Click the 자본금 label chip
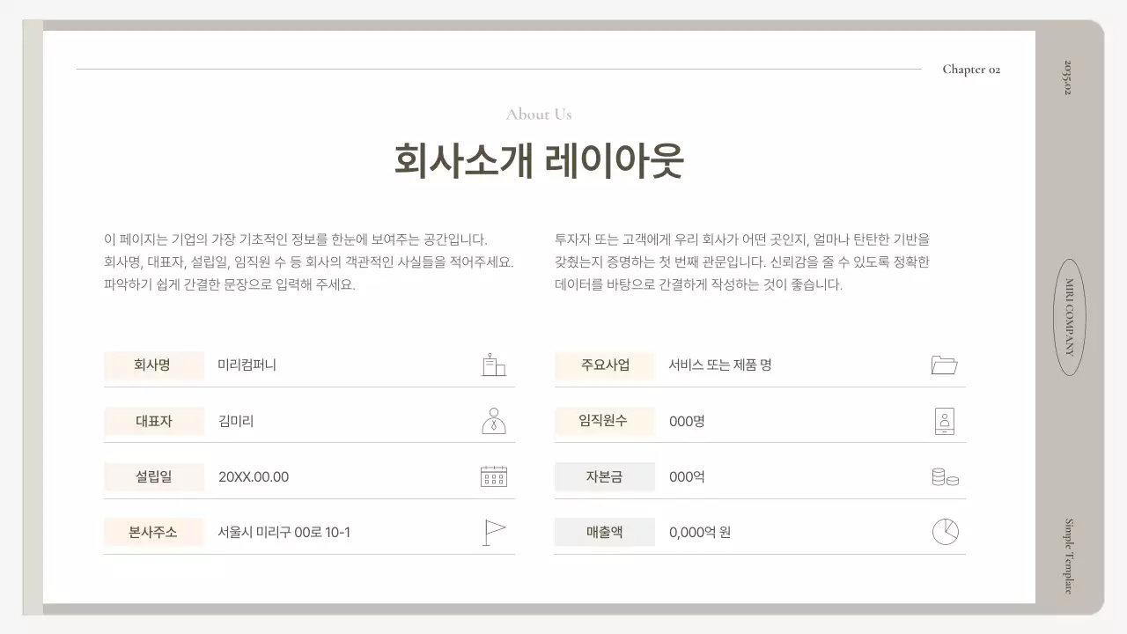The width and height of the screenshot is (1127, 634). pos(605,476)
